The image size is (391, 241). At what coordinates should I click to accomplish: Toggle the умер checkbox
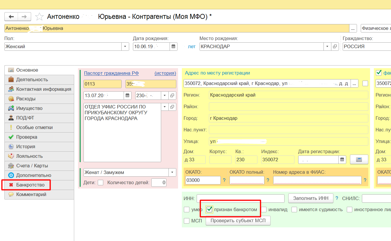pos(187,209)
